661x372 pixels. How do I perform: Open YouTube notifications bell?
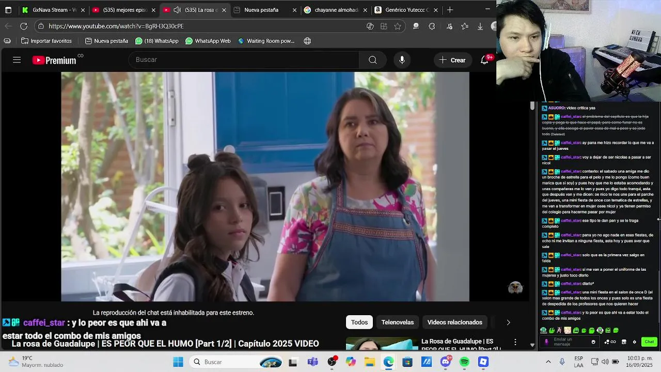tap(484, 60)
